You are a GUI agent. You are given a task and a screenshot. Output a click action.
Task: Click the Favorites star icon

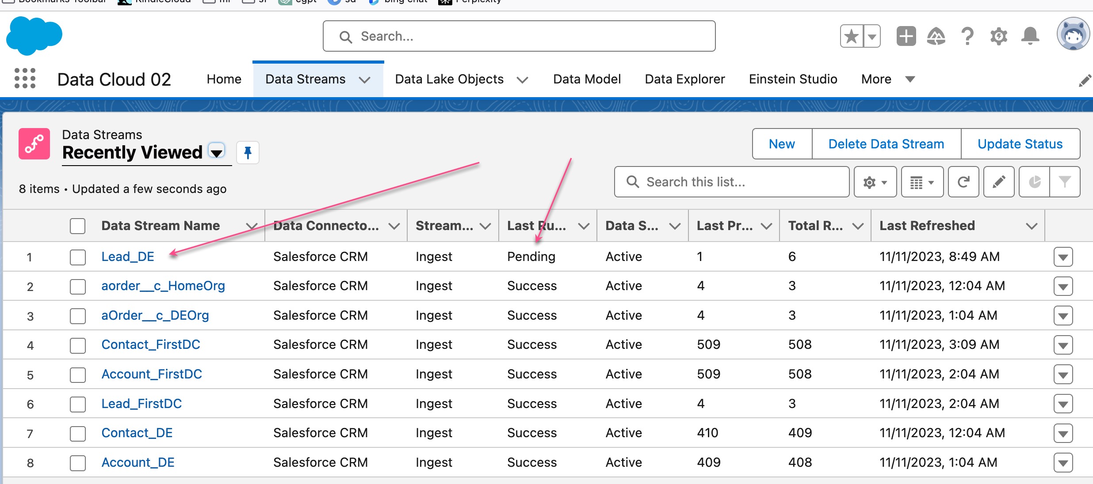click(851, 36)
